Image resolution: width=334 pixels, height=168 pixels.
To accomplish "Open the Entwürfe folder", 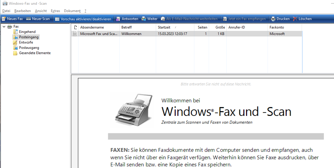I will [26, 42].
